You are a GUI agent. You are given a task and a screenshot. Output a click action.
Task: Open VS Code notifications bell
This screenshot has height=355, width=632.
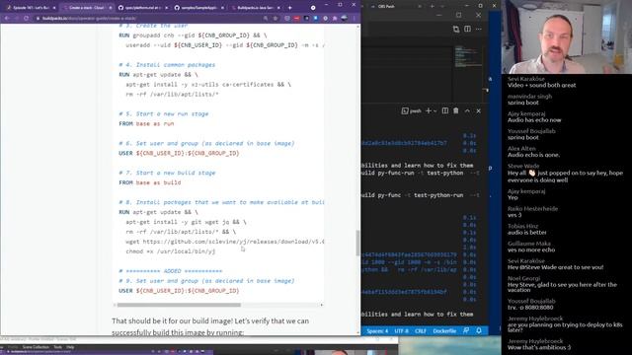479,331
